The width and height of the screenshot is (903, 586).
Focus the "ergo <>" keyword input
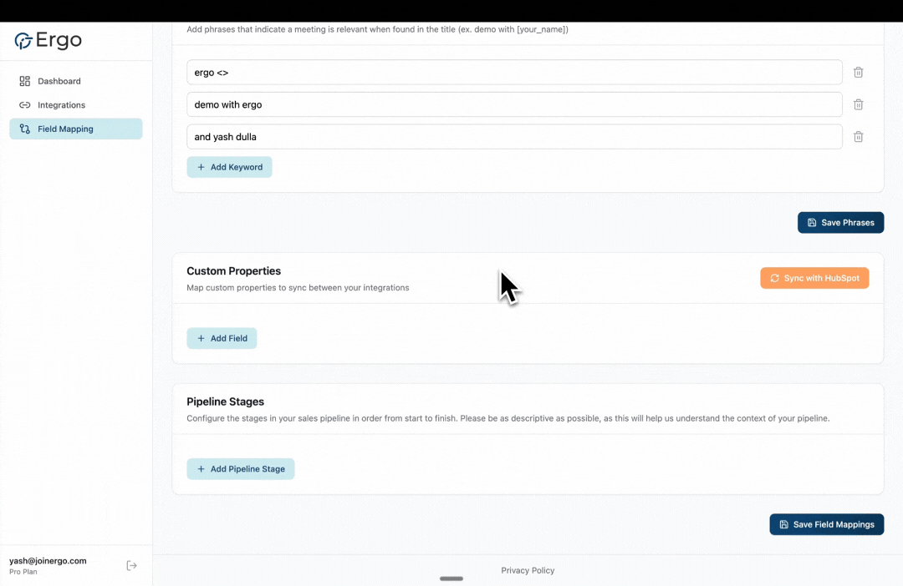pyautogui.click(x=514, y=73)
